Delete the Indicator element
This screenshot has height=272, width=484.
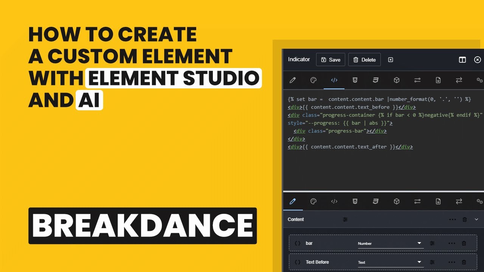[x=364, y=59]
